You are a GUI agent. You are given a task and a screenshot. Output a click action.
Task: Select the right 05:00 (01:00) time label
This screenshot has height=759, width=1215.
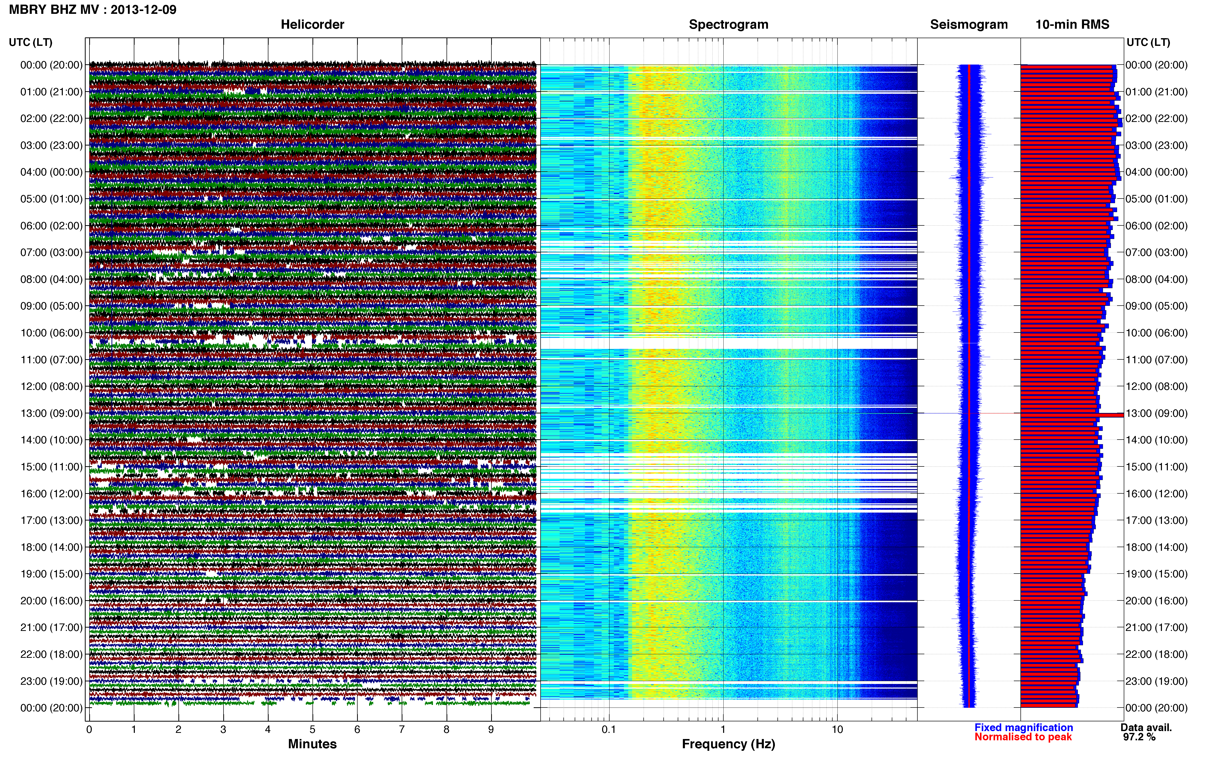point(1156,199)
